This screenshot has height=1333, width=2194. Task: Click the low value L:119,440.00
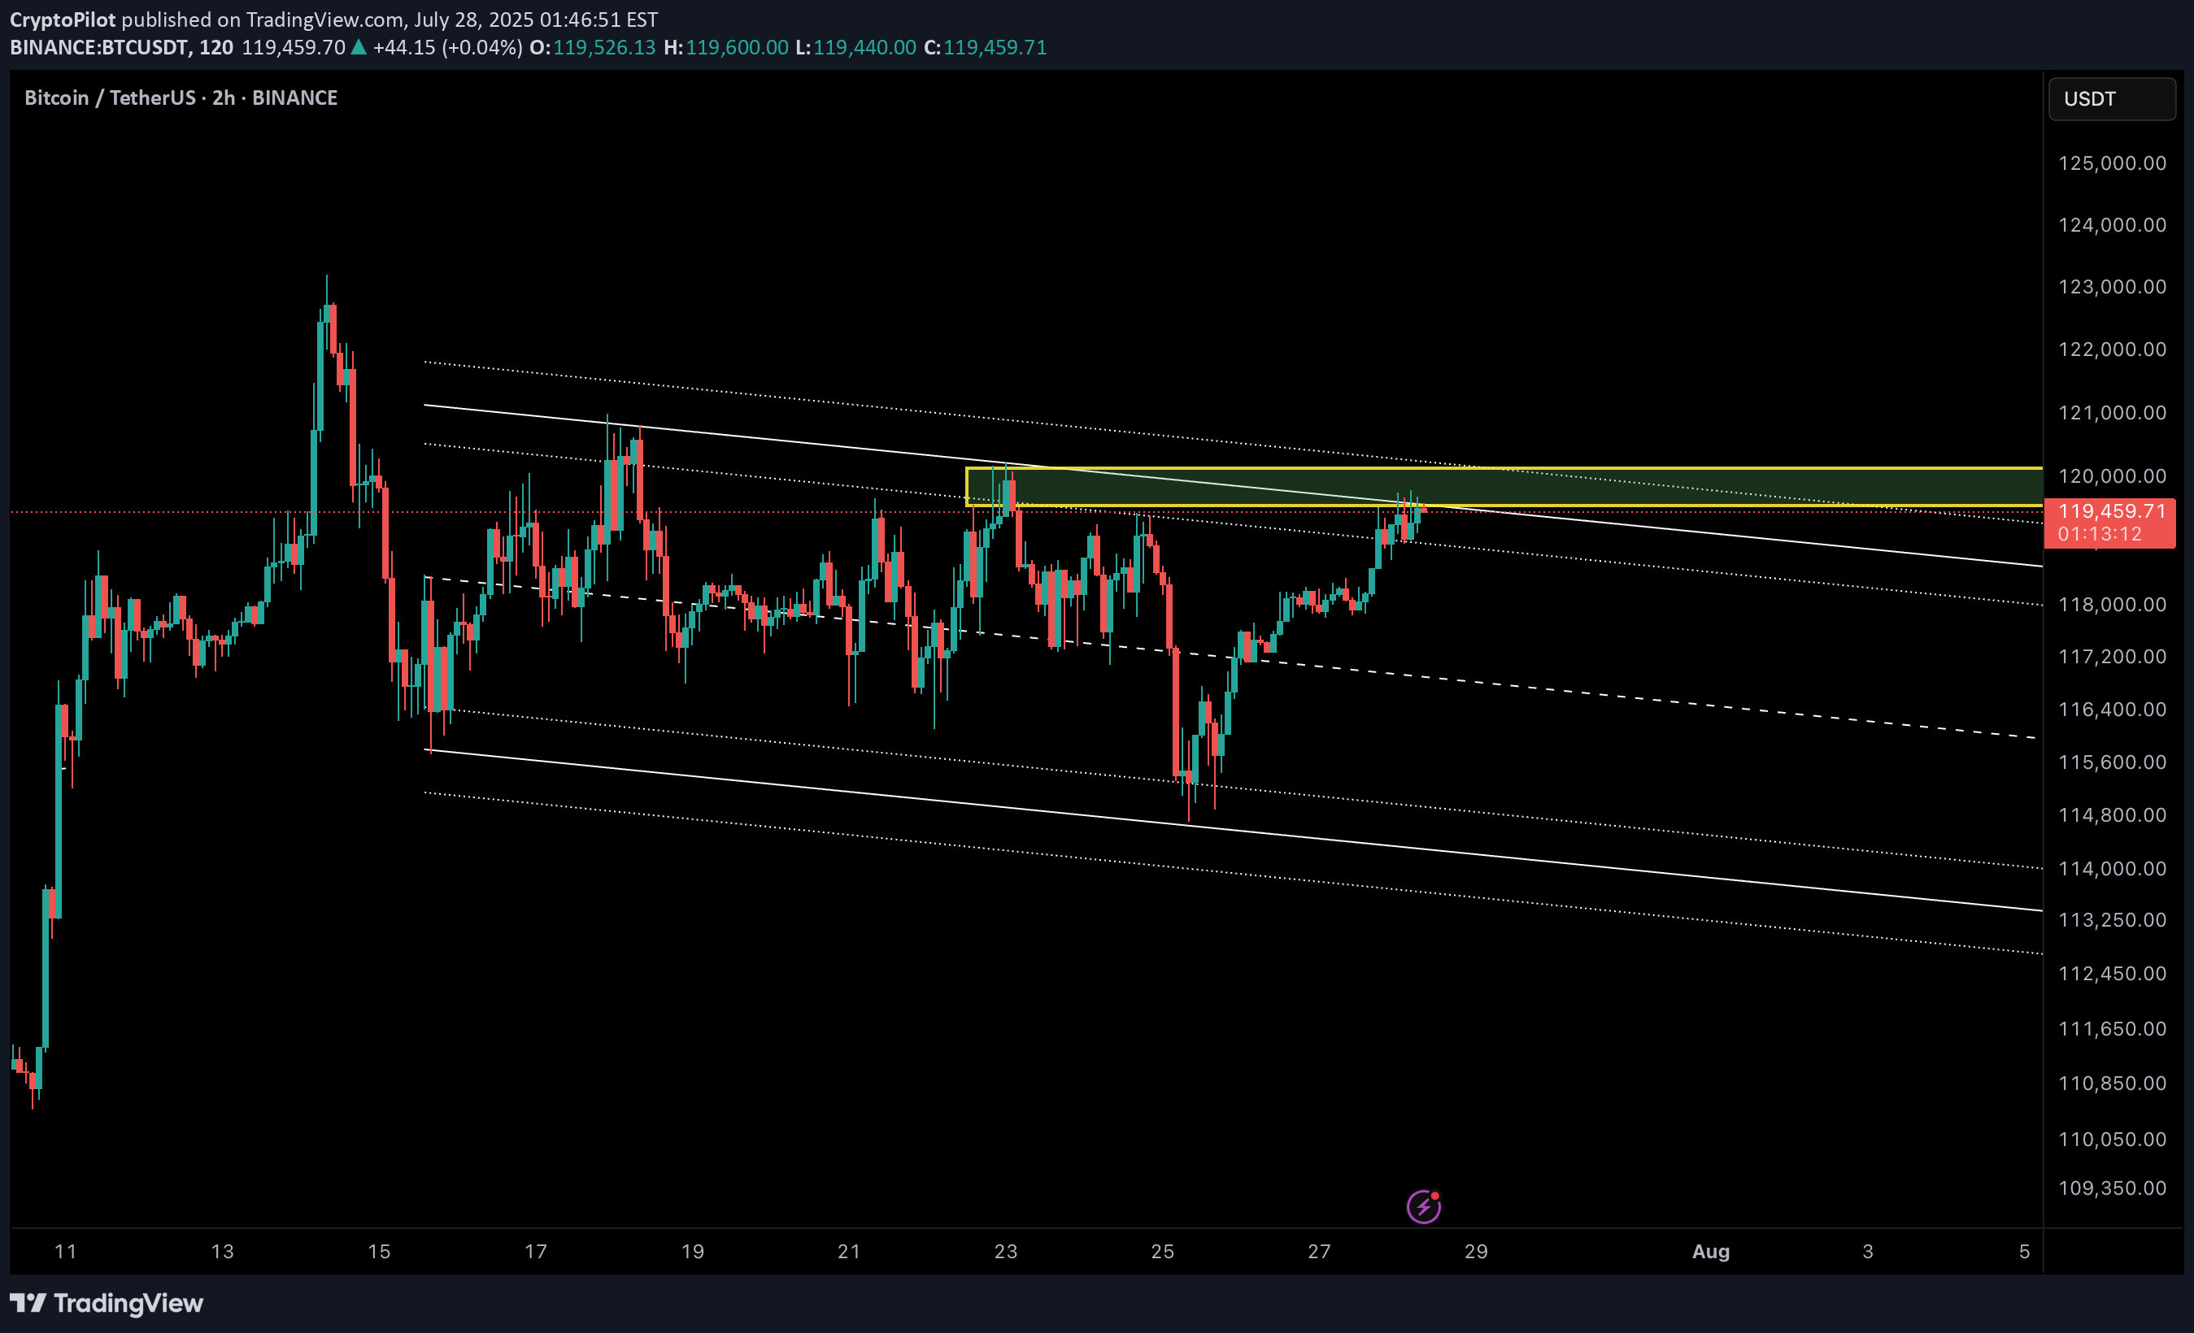point(855,47)
